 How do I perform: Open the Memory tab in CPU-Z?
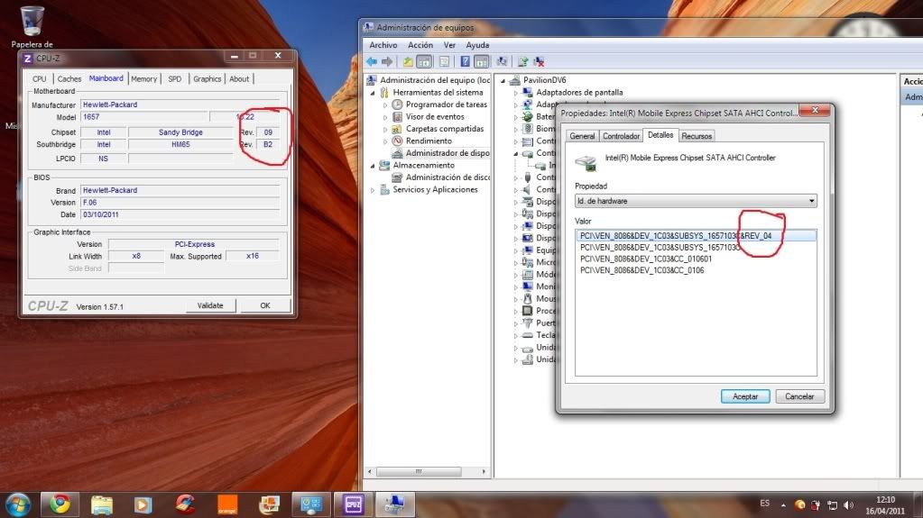[x=144, y=78]
